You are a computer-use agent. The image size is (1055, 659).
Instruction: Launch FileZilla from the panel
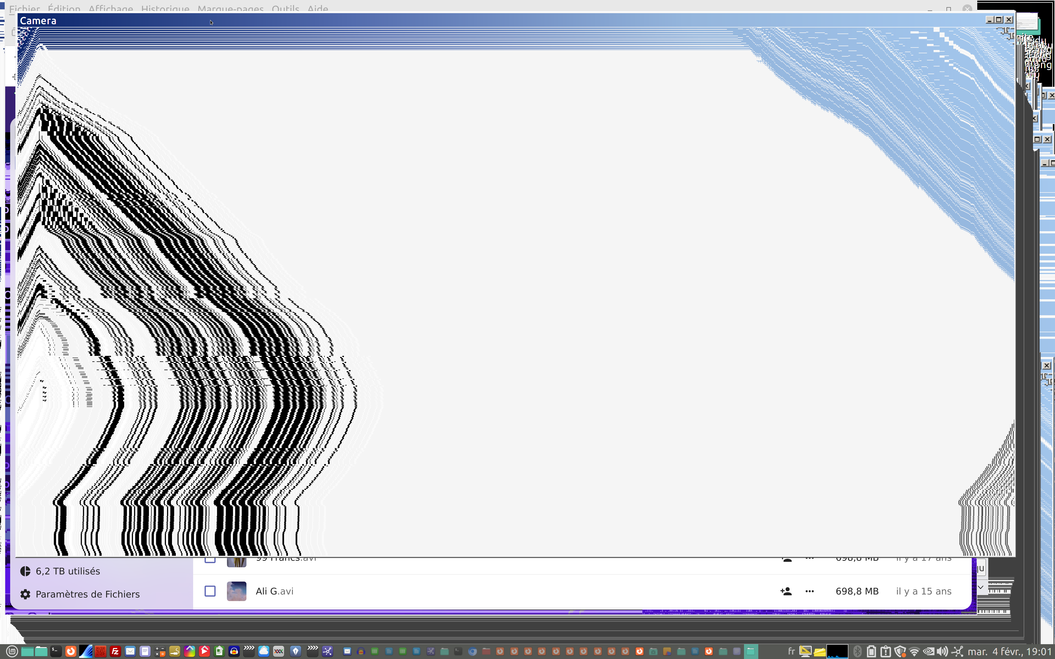tap(115, 651)
